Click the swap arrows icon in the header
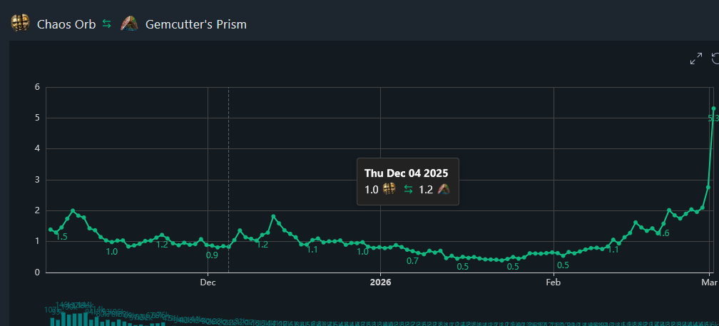Screen dimensions: 719x326 [107, 24]
